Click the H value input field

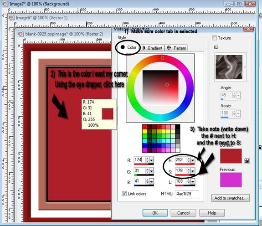(x=181, y=160)
